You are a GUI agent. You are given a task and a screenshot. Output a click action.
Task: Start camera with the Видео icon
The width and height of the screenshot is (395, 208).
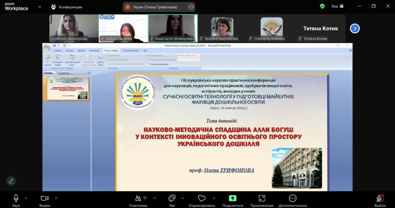click(x=45, y=198)
